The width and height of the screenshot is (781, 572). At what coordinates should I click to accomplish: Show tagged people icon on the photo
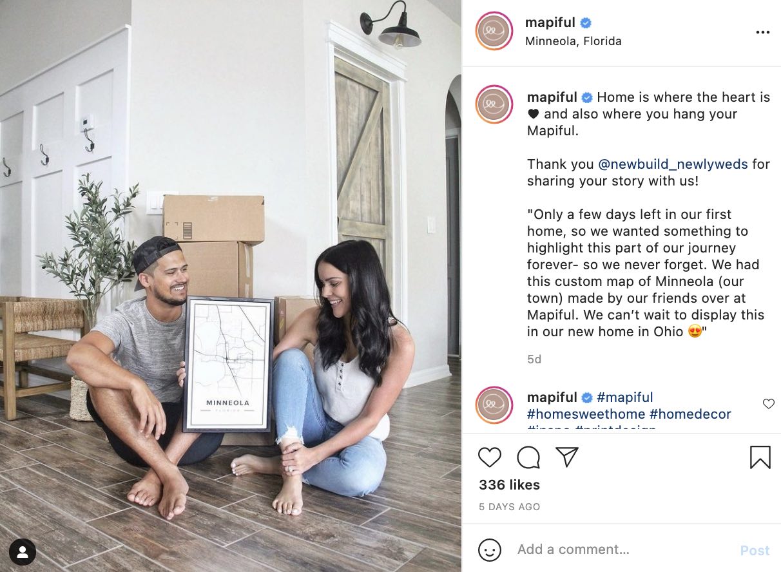tap(23, 551)
